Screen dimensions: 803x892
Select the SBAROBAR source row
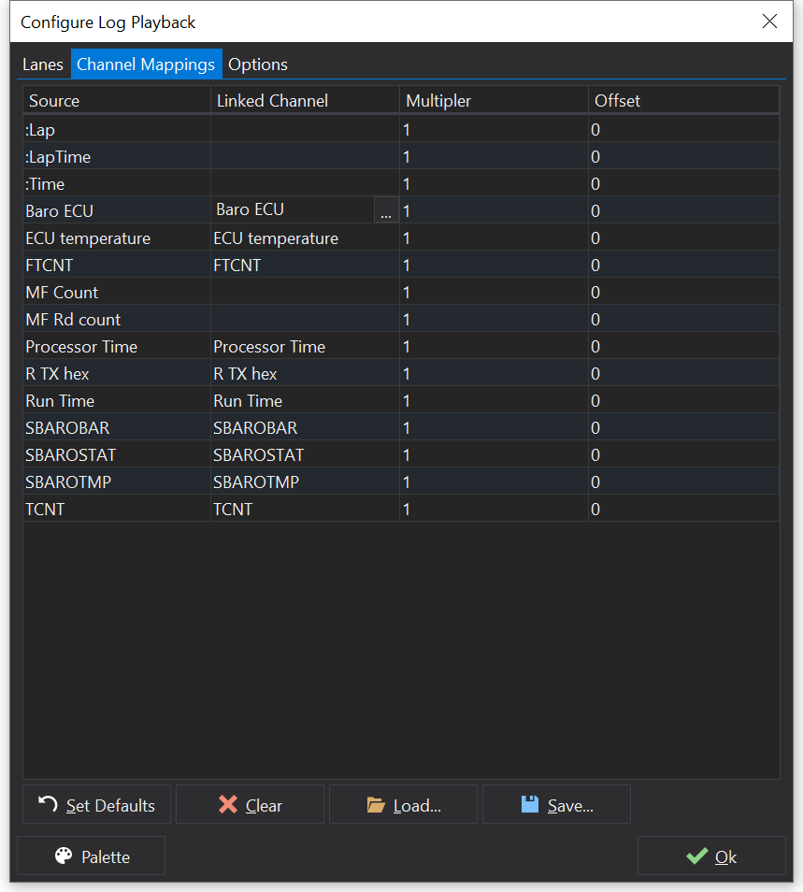click(117, 428)
